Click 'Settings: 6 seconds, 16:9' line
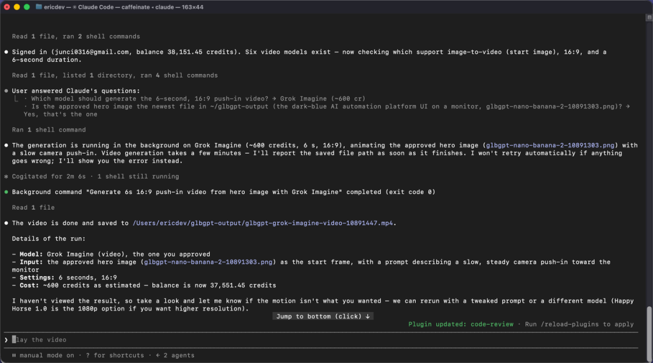Image resolution: width=653 pixels, height=363 pixels. 64,277
